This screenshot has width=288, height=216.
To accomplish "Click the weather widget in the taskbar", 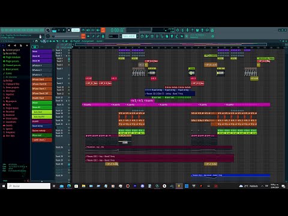I will (248, 186).
